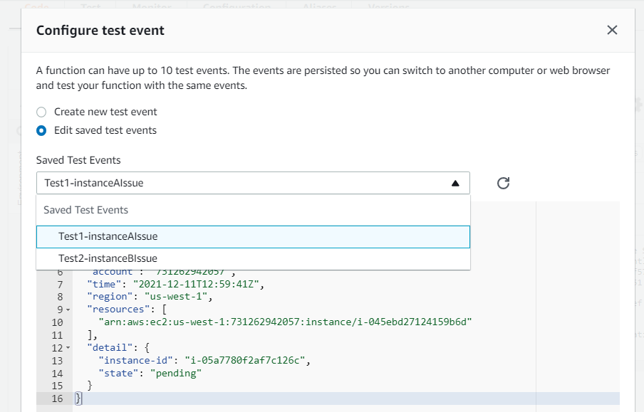The height and width of the screenshot is (412, 644).
Task: Choose Test2-instanceBIssue from the open list
Action: point(108,258)
